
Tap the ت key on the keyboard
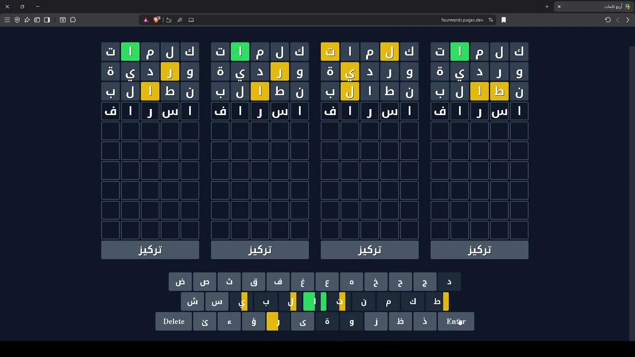339,301
